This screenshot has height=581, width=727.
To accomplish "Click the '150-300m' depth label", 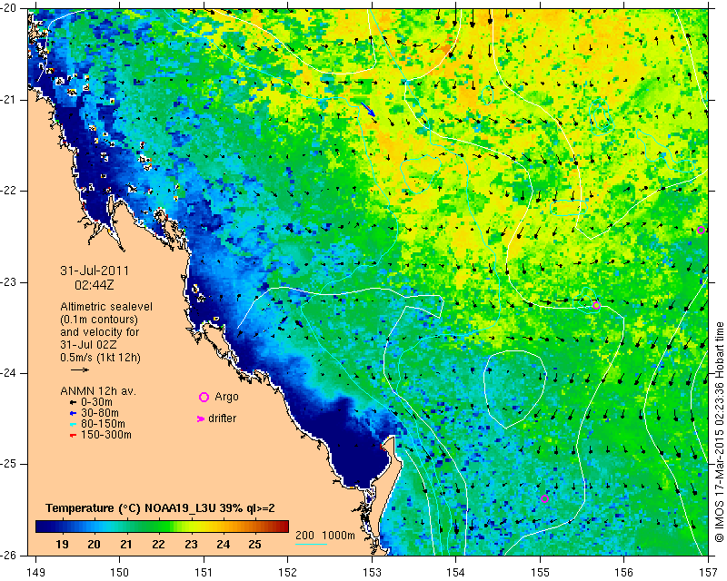I will pyautogui.click(x=106, y=435).
